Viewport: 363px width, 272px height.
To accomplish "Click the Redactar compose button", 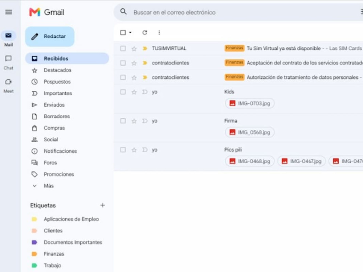I will (50, 37).
